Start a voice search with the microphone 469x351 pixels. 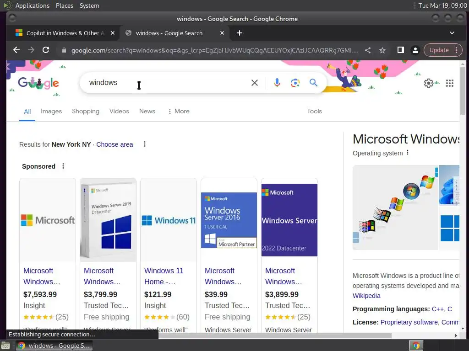[277, 83]
